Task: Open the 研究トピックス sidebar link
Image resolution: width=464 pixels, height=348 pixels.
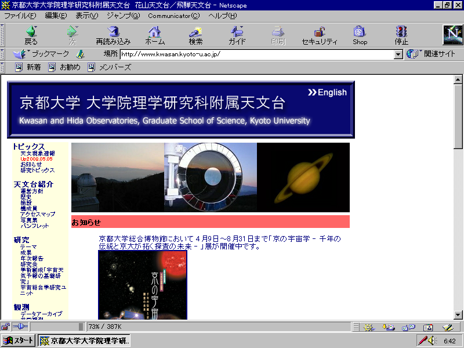Action: point(38,170)
